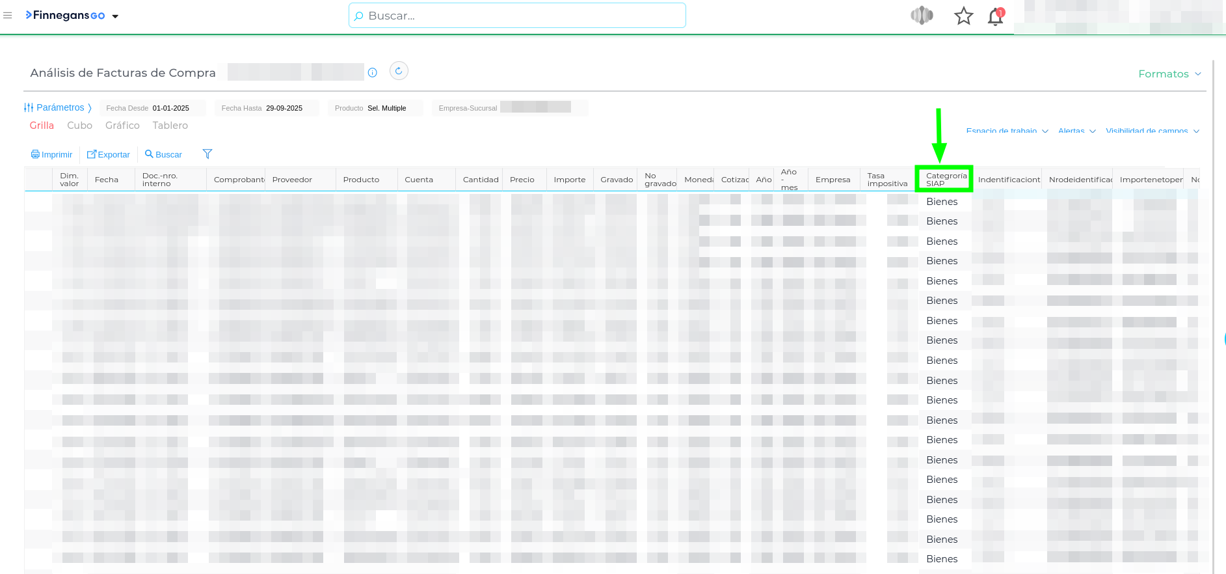The image size is (1226, 574).
Task: Click the filter funnel icon
Action: coord(207,154)
